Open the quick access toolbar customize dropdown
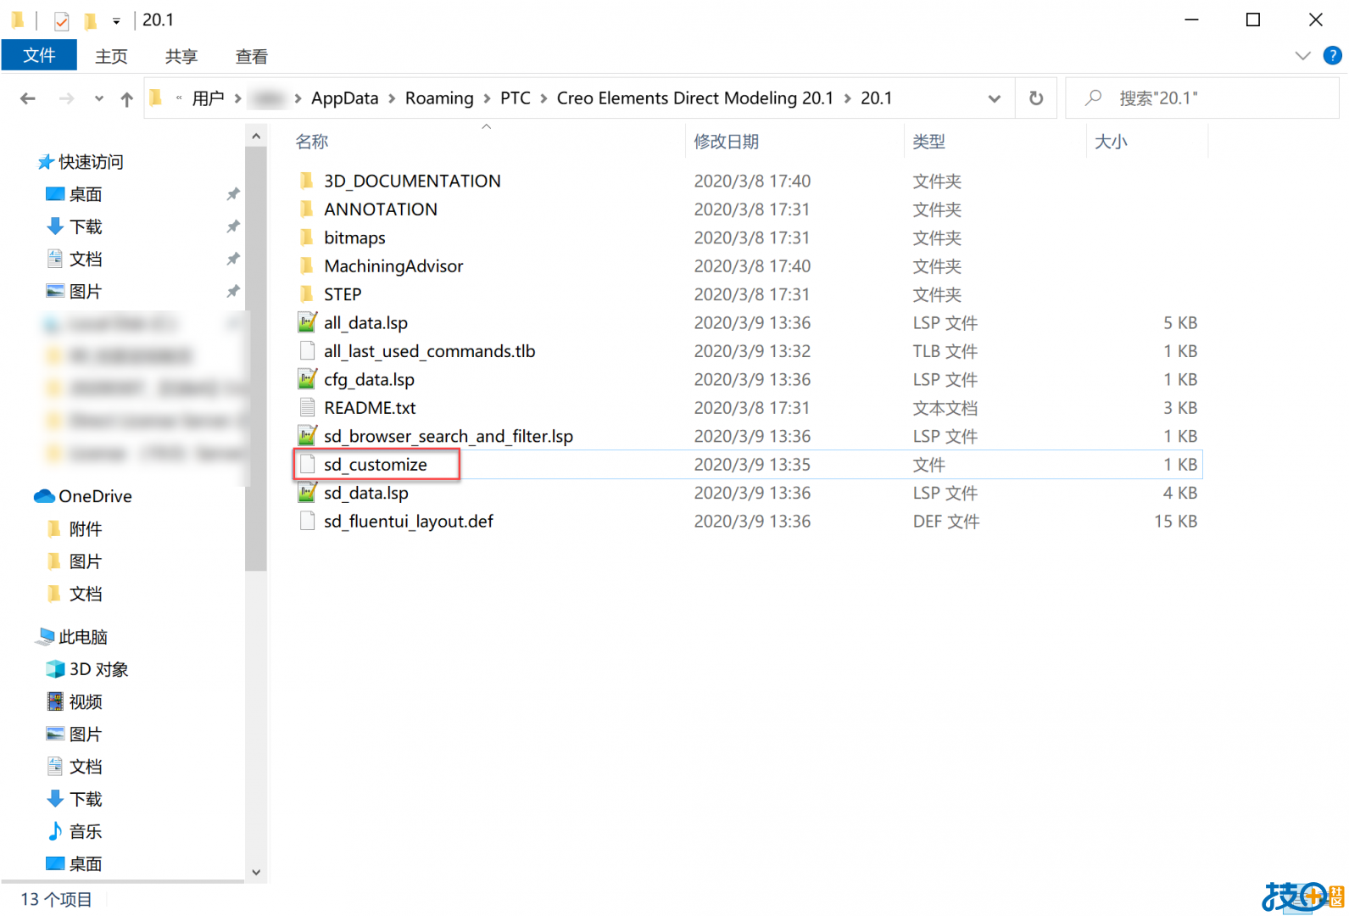The image size is (1349, 916). [x=116, y=20]
